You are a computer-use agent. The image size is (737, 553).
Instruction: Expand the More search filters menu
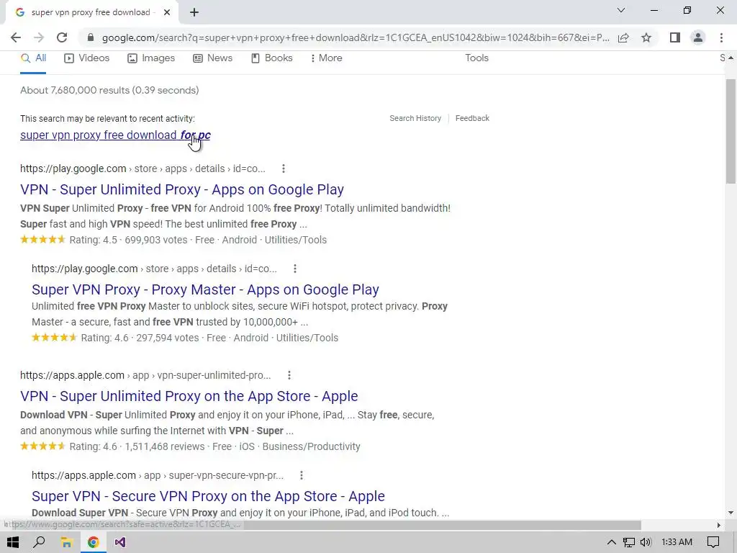[x=326, y=58]
